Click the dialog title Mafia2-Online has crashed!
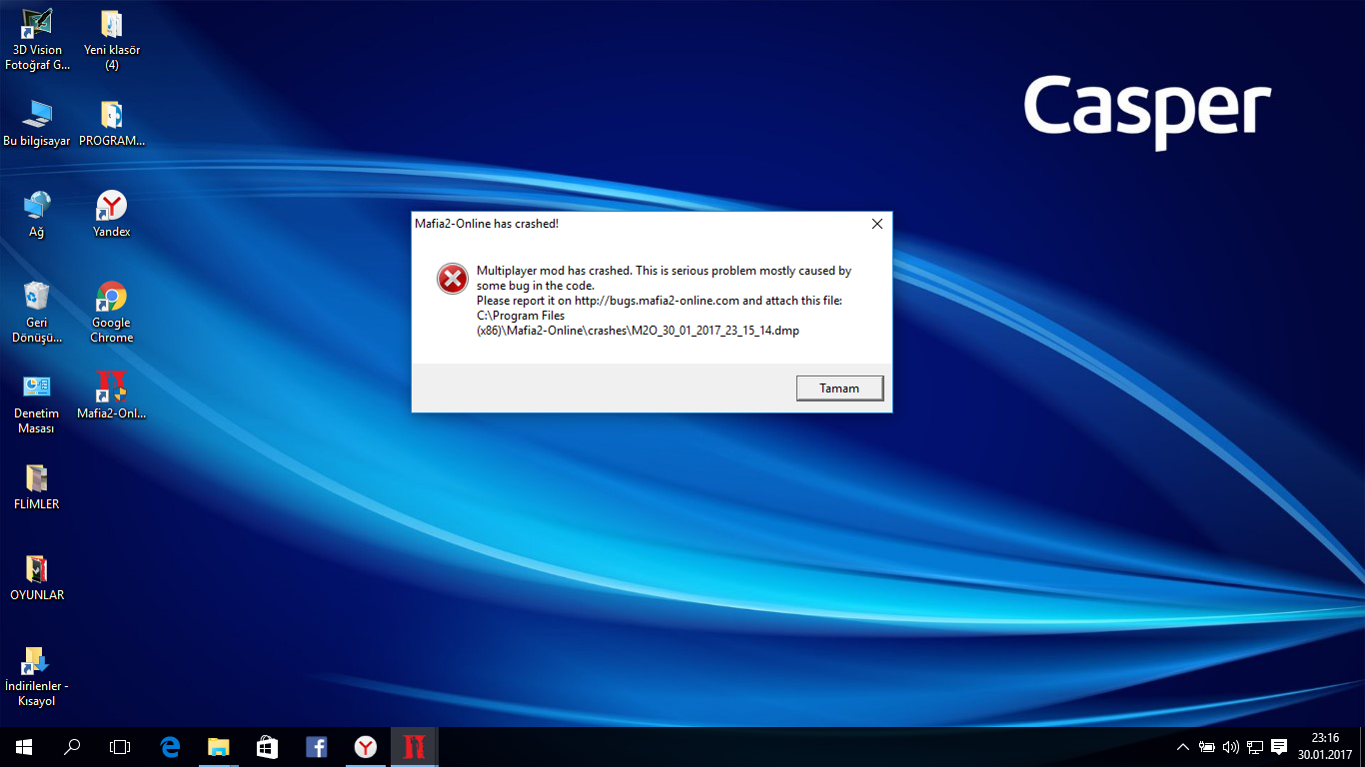 click(x=487, y=224)
